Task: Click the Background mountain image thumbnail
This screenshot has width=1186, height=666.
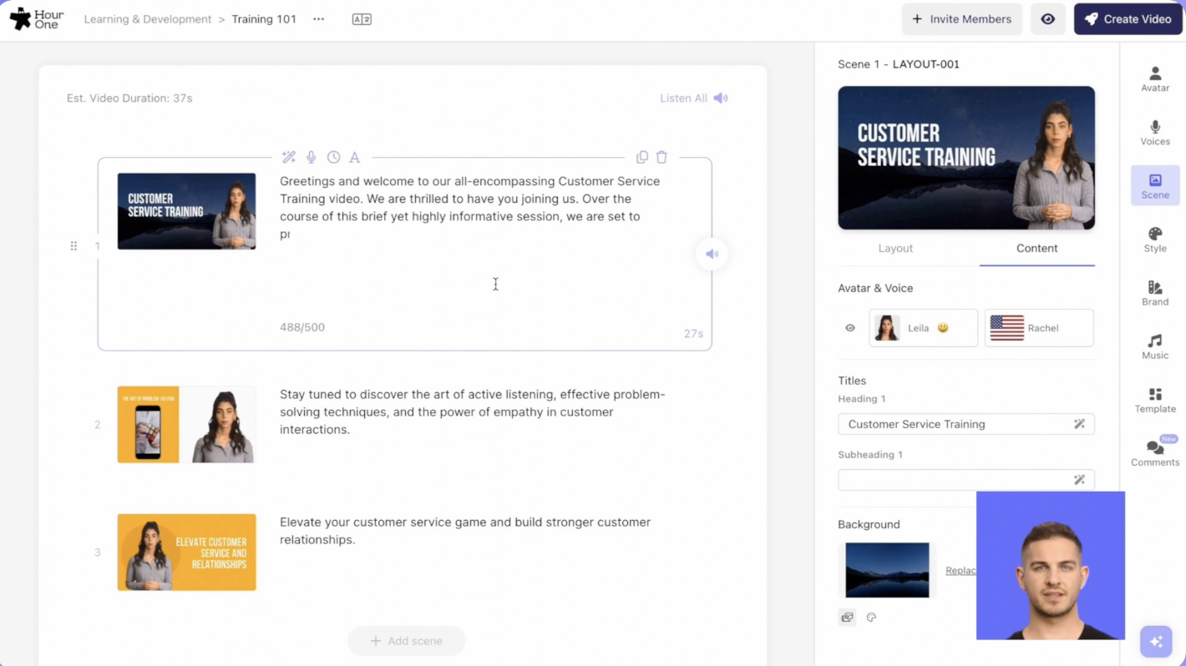Action: click(x=887, y=570)
